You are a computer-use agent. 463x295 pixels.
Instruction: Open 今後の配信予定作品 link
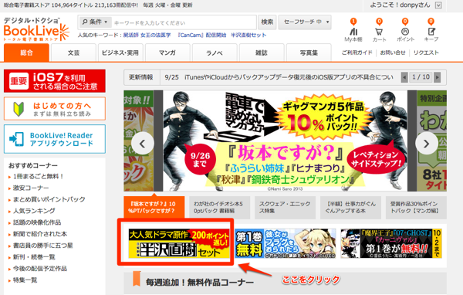tap(40, 269)
